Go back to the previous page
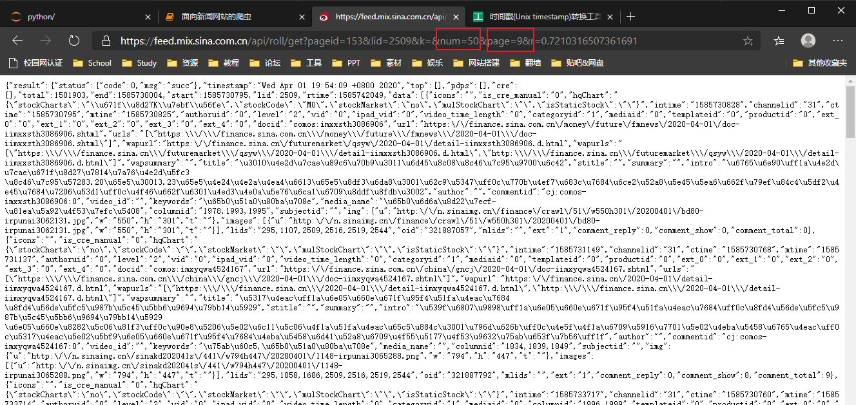 (x=17, y=41)
